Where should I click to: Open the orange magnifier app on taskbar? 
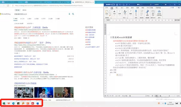click(23, 103)
